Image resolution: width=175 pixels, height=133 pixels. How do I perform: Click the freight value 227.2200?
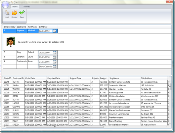point(104,85)
